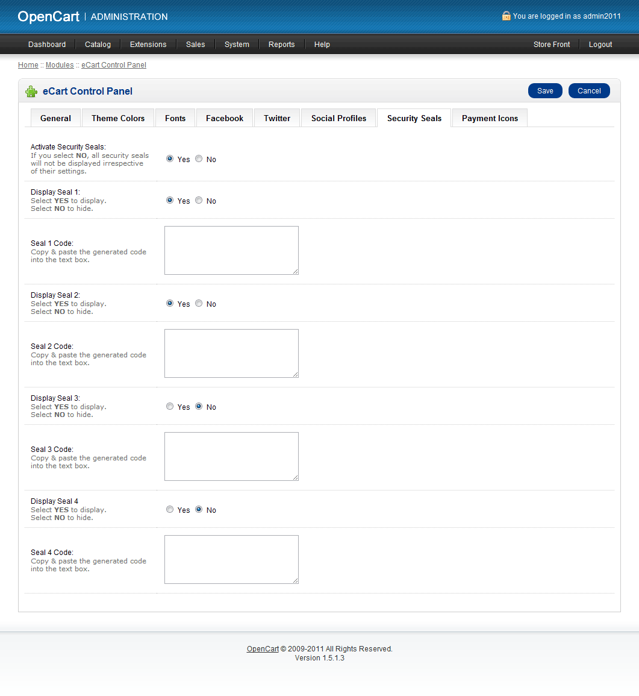Select Yes for Display Seal 3
639x696 pixels.
(170, 407)
